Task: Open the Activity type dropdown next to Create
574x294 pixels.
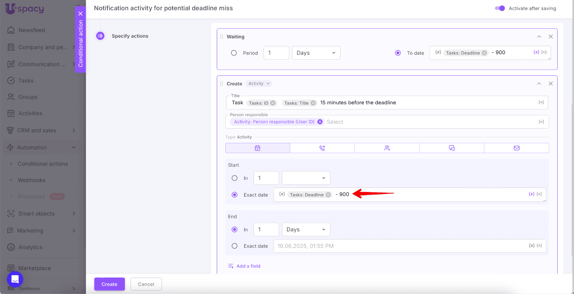Action: pos(259,84)
